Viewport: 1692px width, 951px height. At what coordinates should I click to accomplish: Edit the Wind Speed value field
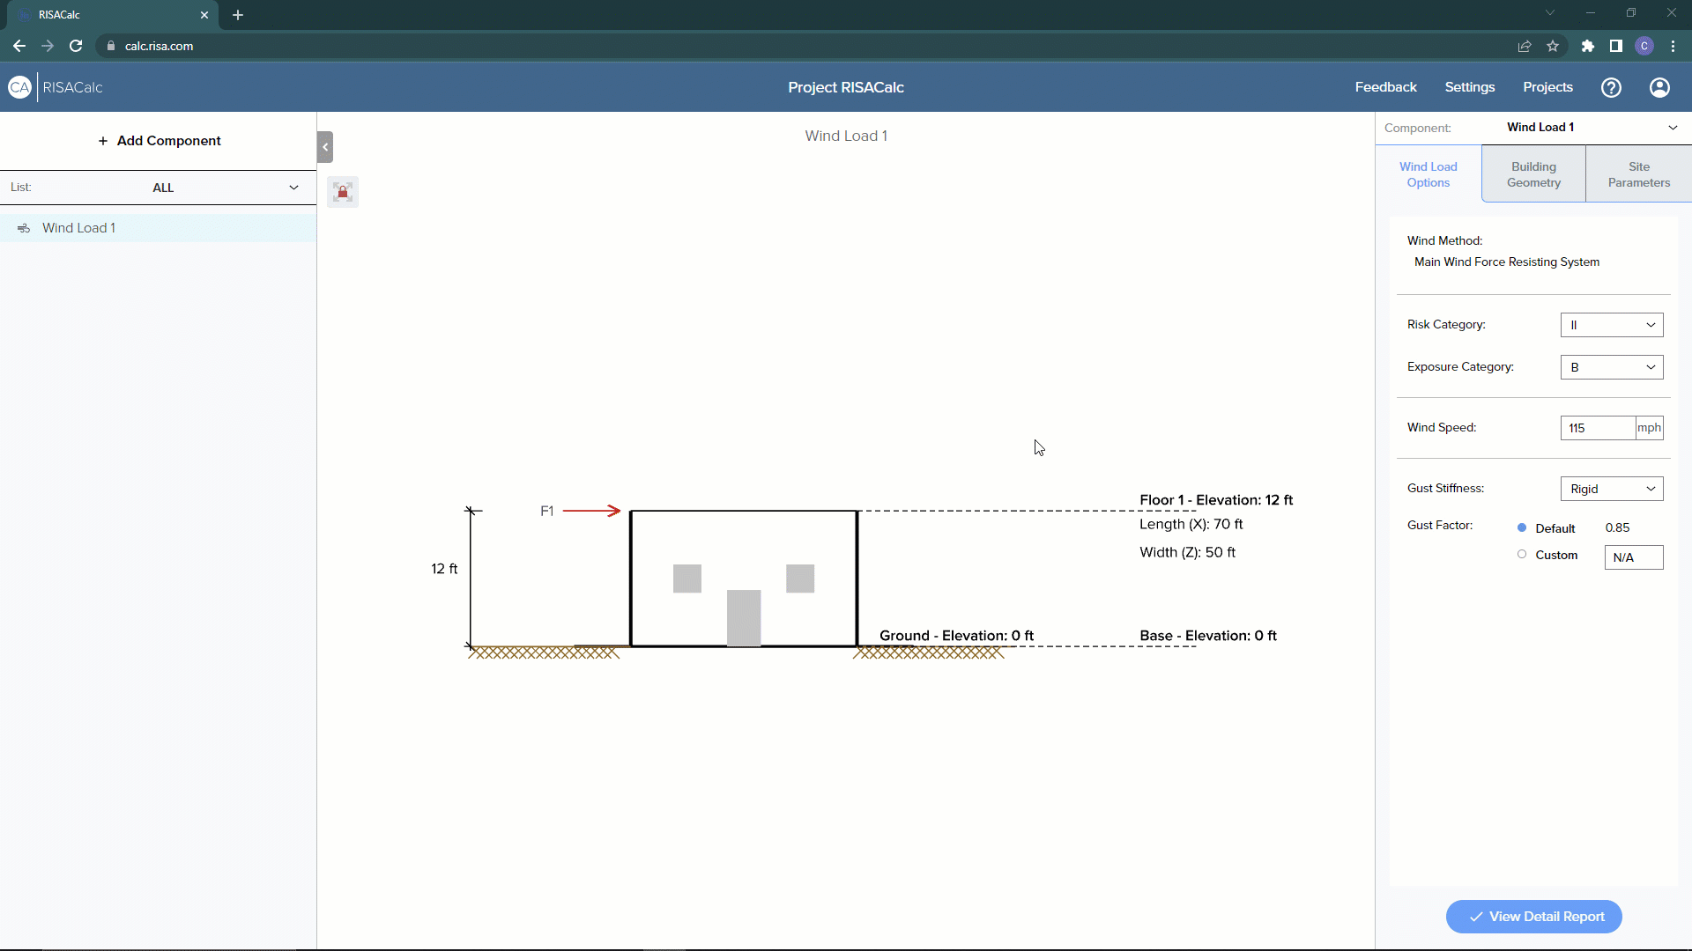pos(1597,428)
